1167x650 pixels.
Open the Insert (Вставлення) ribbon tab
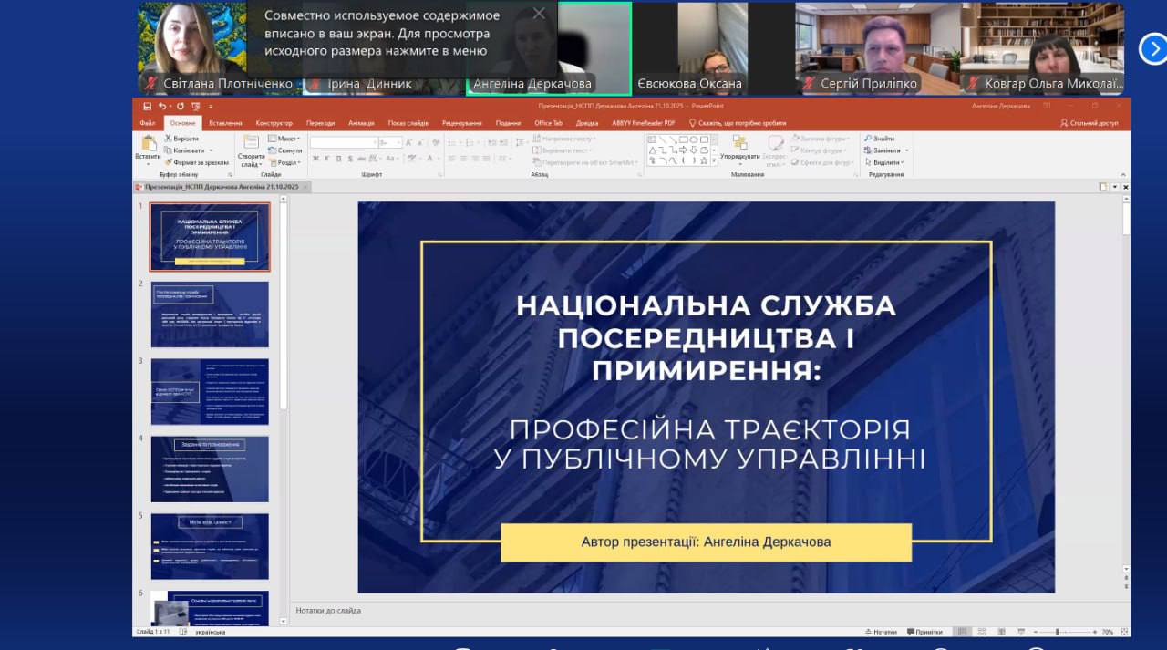[225, 123]
